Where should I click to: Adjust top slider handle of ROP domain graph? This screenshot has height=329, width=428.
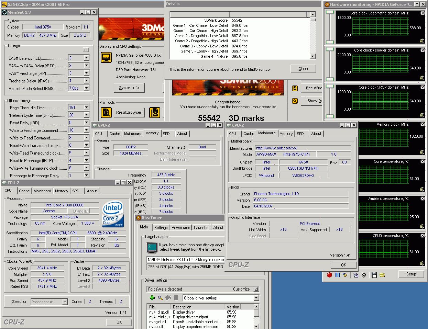click(x=330, y=87)
